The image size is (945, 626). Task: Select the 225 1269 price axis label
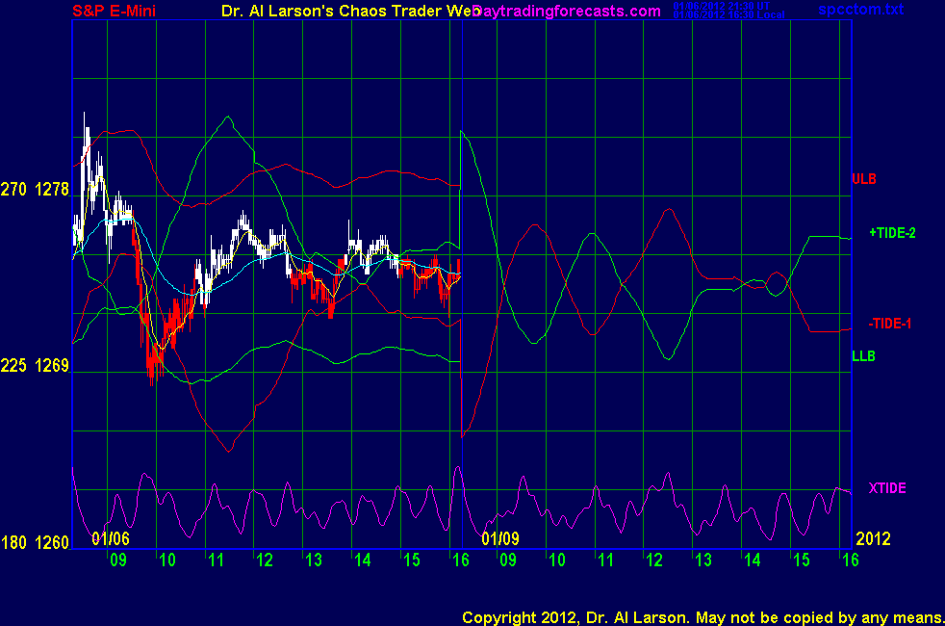(x=35, y=366)
